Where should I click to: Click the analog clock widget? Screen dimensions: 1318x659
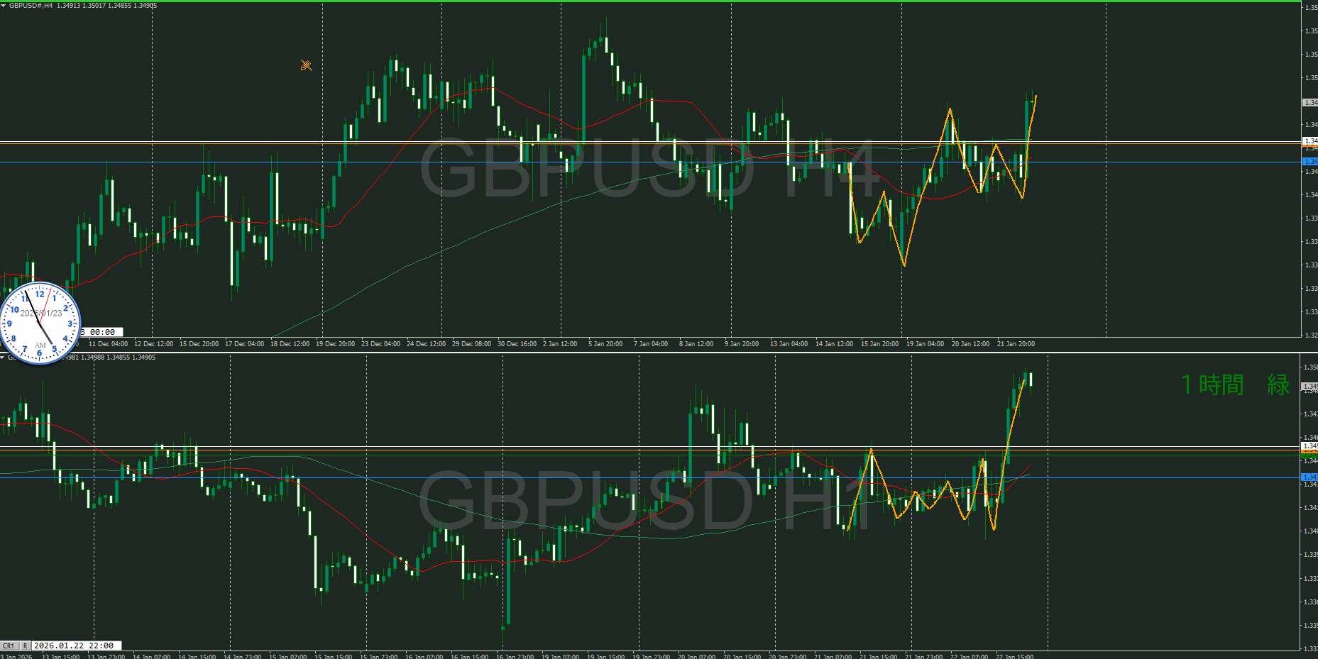click(x=40, y=323)
